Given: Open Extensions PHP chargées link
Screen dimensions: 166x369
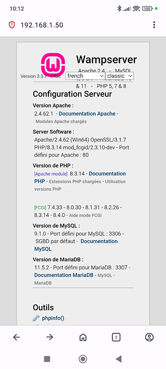Looking at the screenshot, I should pos(75,182).
